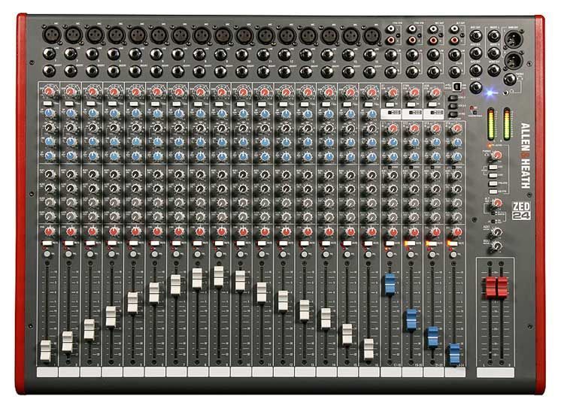Click the rightmost blue stereo fader cap

(x=455, y=354)
